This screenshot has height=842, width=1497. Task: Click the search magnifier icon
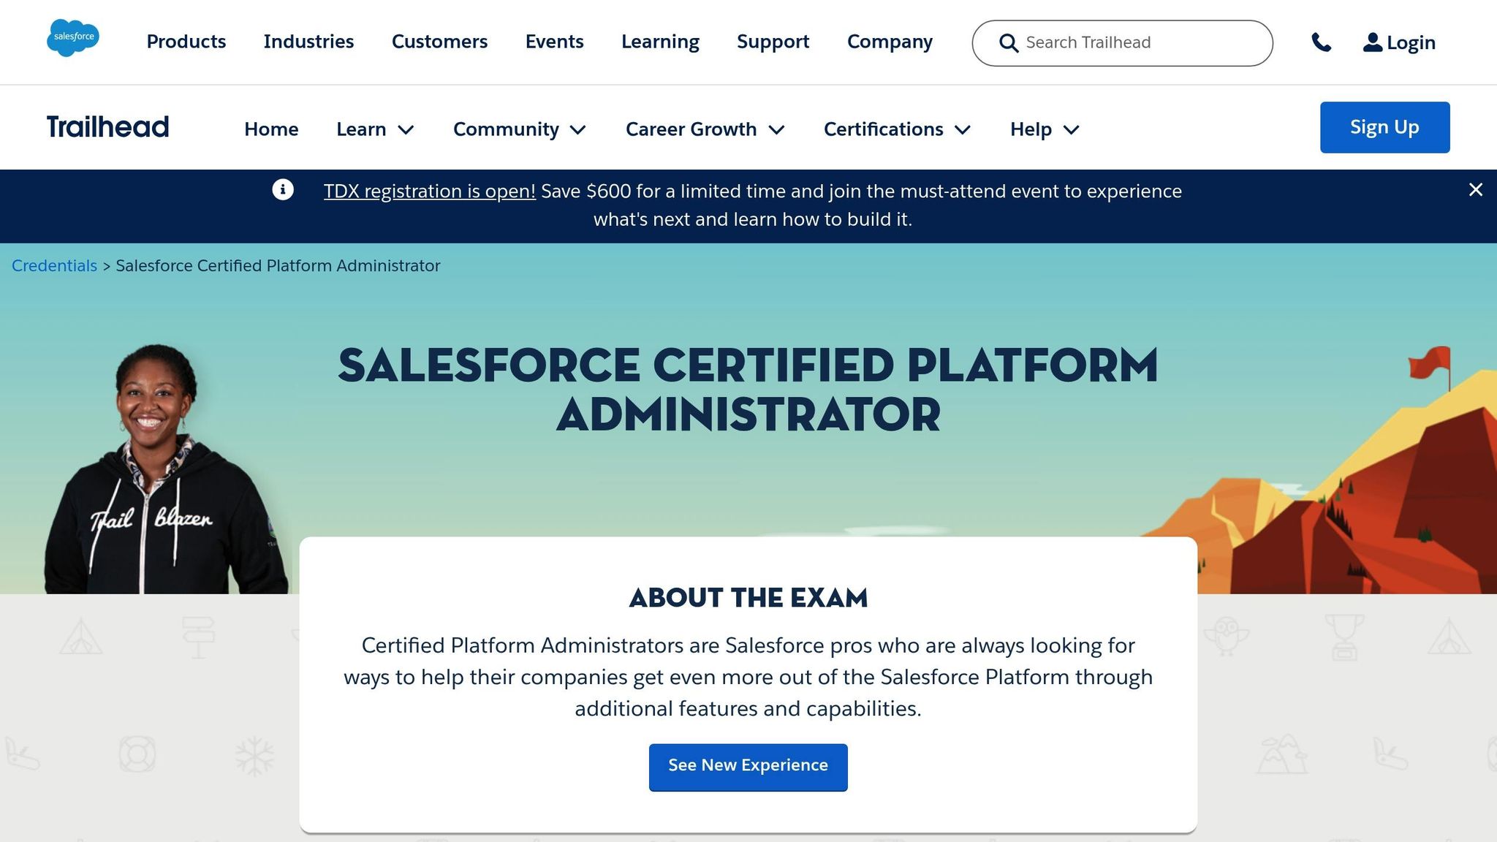click(x=1008, y=42)
